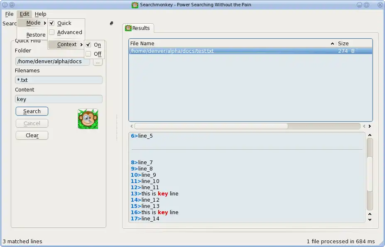Viewport: 385px width, 247px height.
Task: Click the File Name column header
Action: click(232, 44)
